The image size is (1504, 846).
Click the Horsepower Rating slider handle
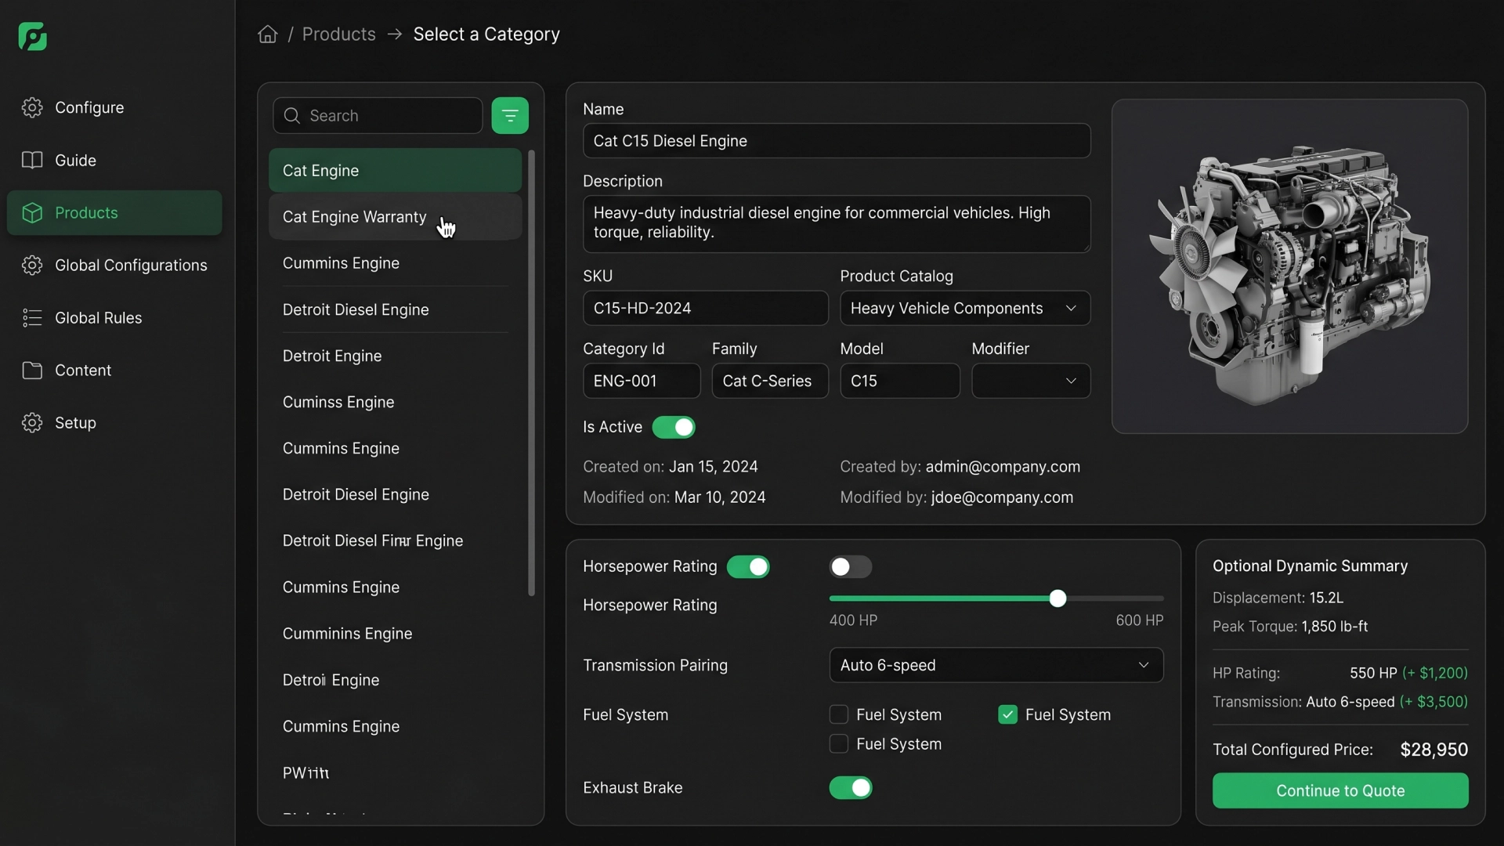[1057, 598]
